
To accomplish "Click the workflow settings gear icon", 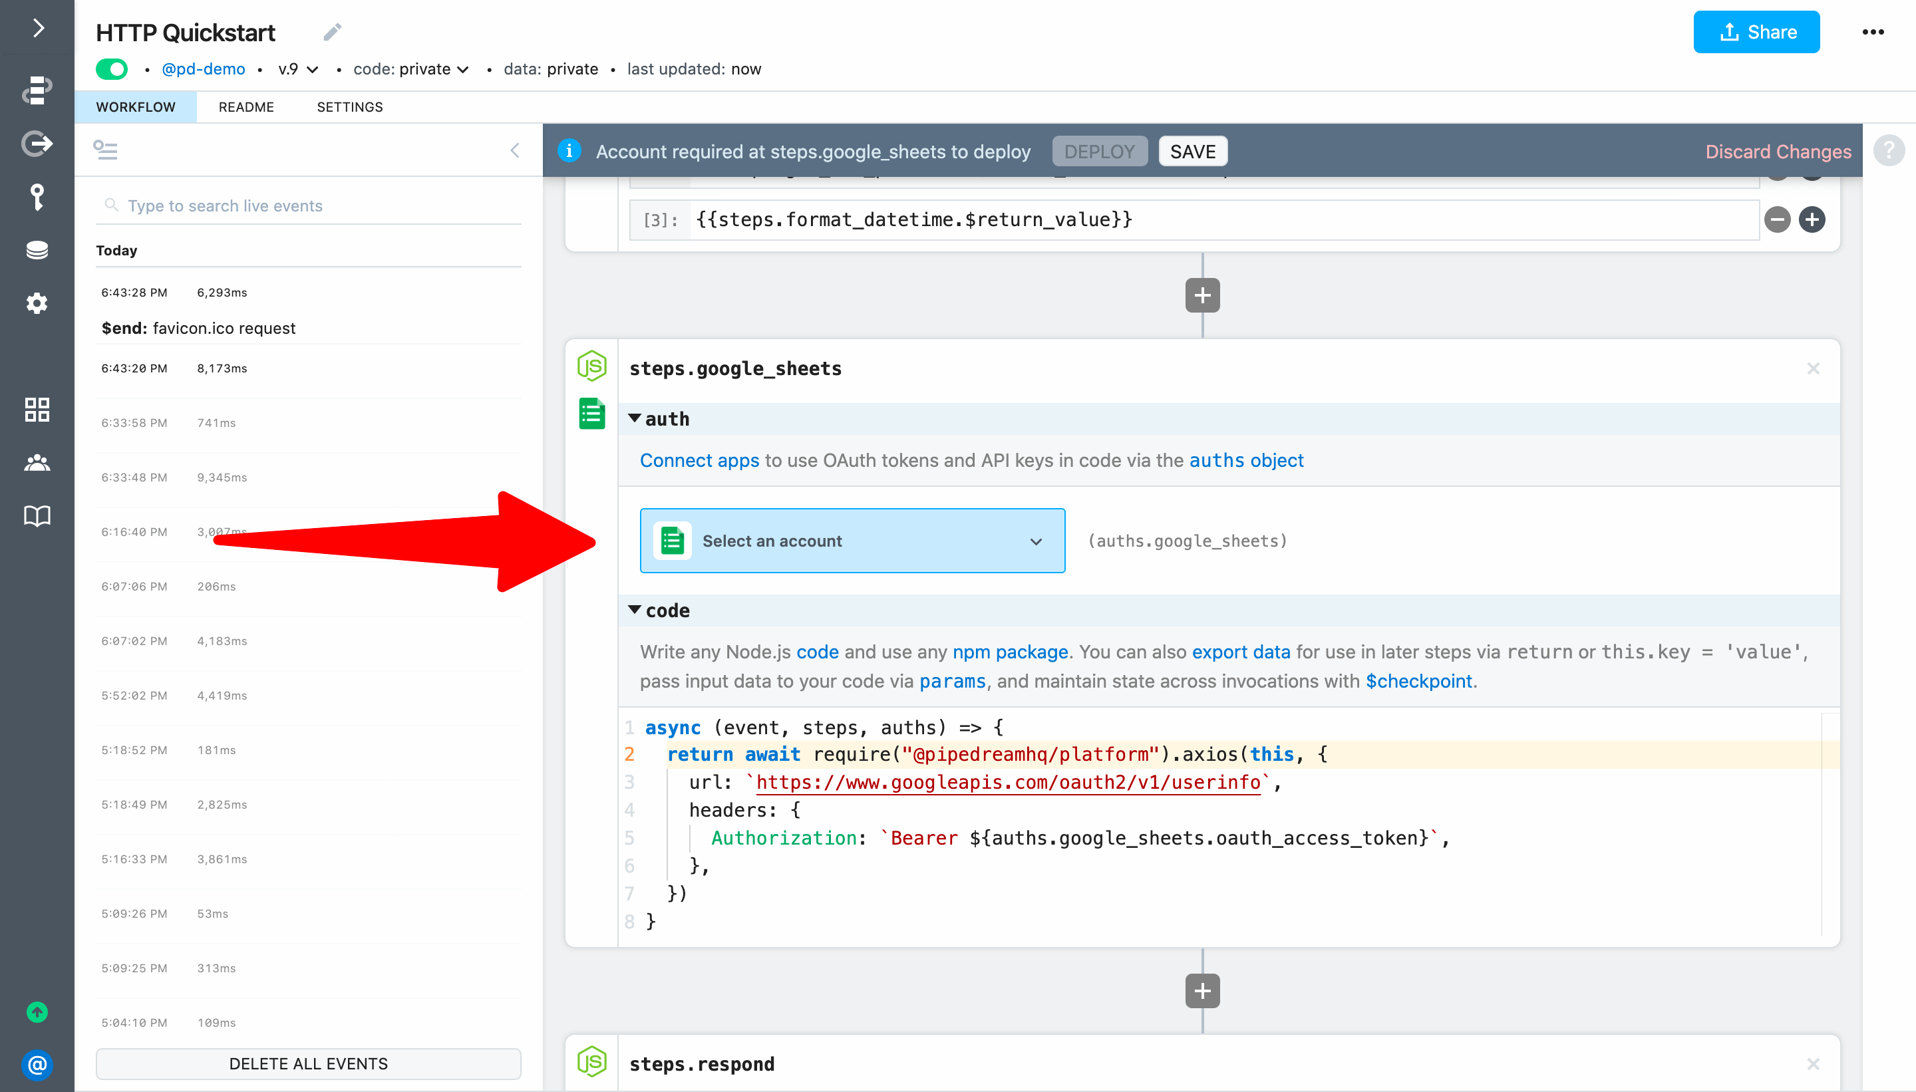I will 35,303.
